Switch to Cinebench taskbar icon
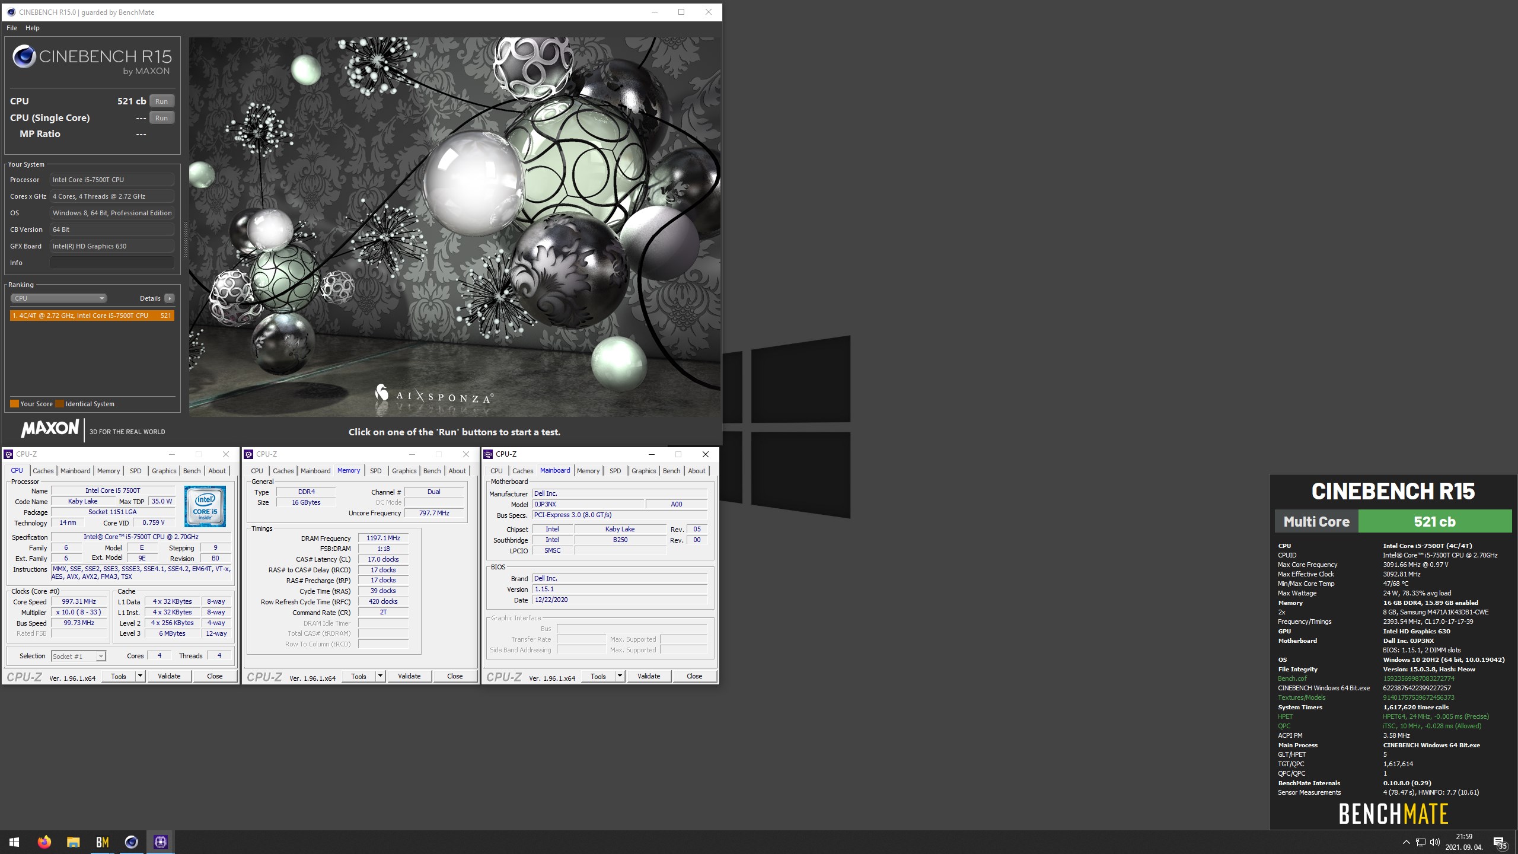 131,842
